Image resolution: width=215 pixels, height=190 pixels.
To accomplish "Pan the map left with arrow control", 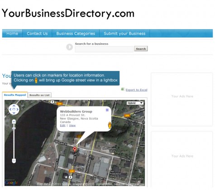I will pos(10,109).
